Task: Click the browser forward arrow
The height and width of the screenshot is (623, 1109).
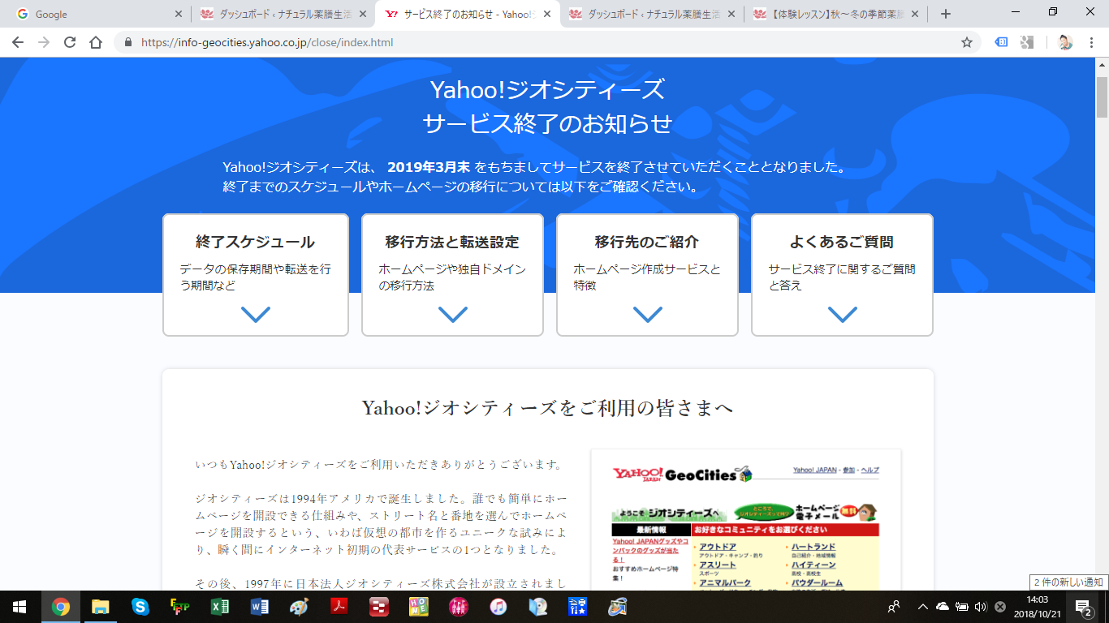Action: [x=44, y=42]
